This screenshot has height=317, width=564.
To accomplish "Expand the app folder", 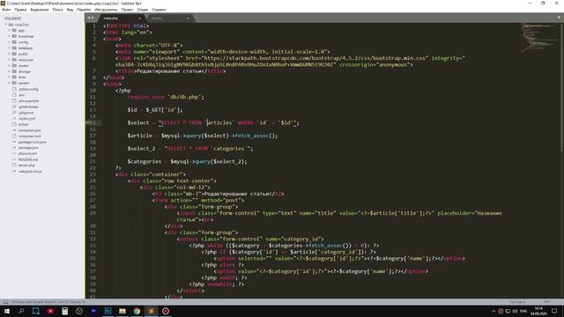I will coord(10,31).
